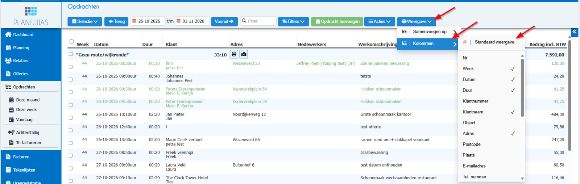Sort by the Klant column header
The height and width of the screenshot is (184, 580).
tap(171, 45)
